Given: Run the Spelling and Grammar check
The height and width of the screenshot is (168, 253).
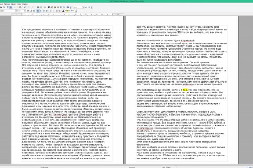Looking at the screenshot, I should pyautogui.click(x=8, y=7).
